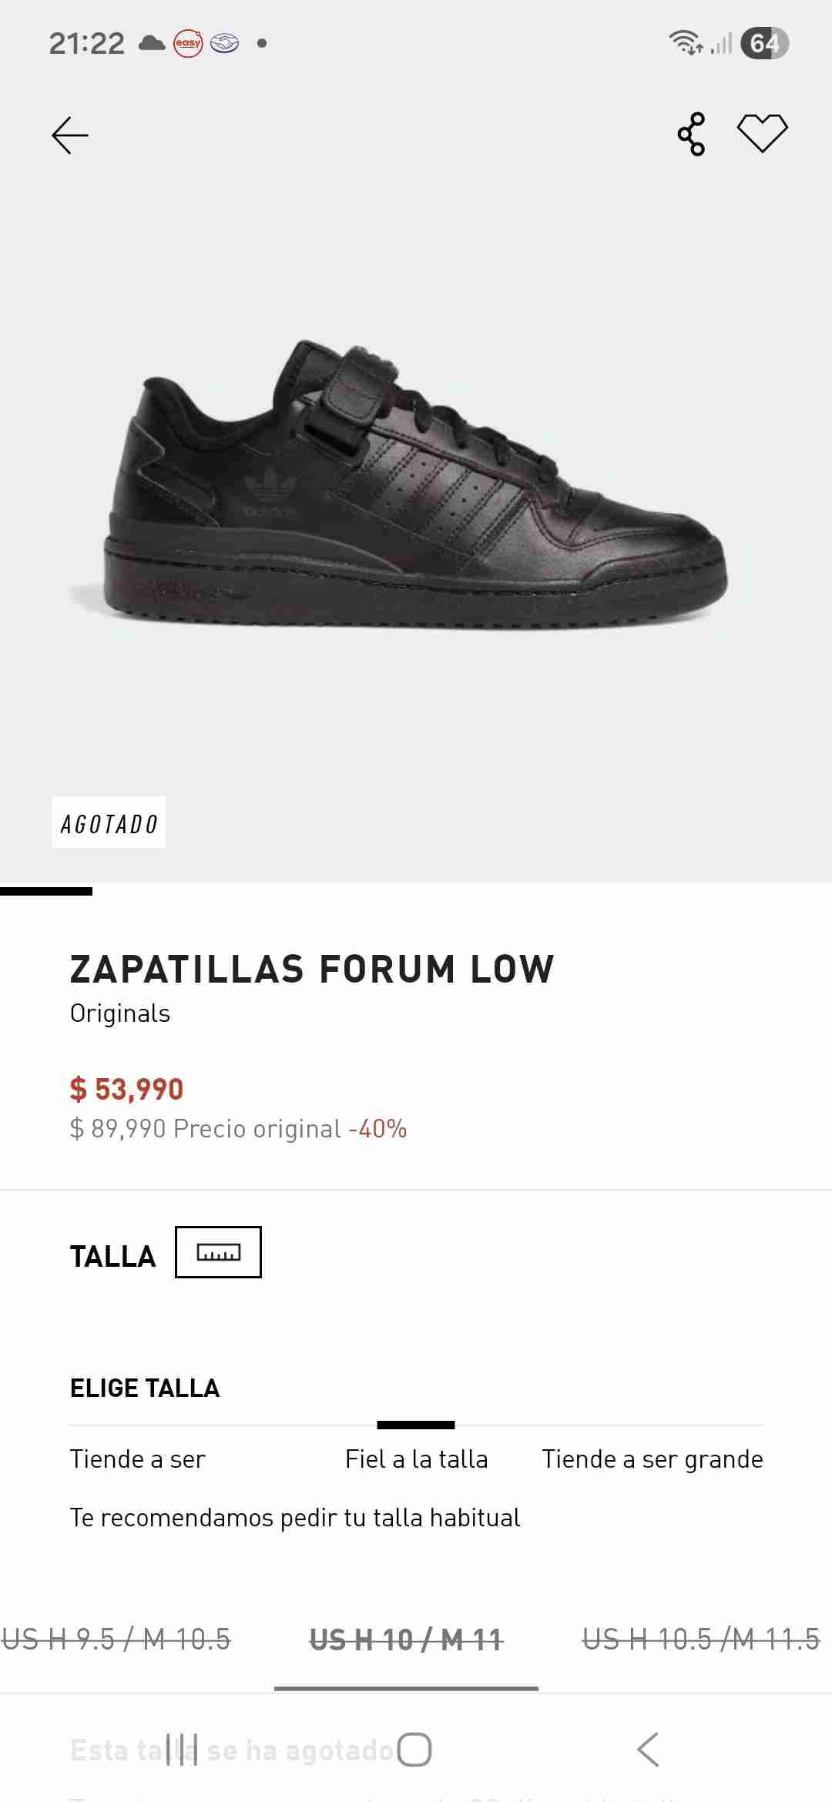The width and height of the screenshot is (832, 1802).
Task: Tap the recent apps navigation icon
Action: (182, 1749)
